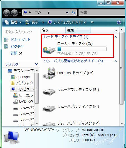The height and width of the screenshot is (148, 126).
Task: Click the main list vertical scrollbar thumb
Action: pos(122,68)
